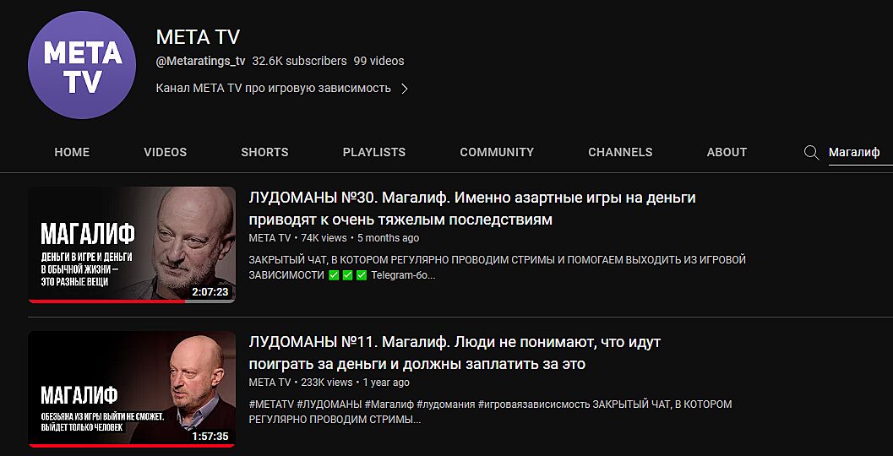
Task: Go to the COMMUNITY tab
Action: click(497, 153)
